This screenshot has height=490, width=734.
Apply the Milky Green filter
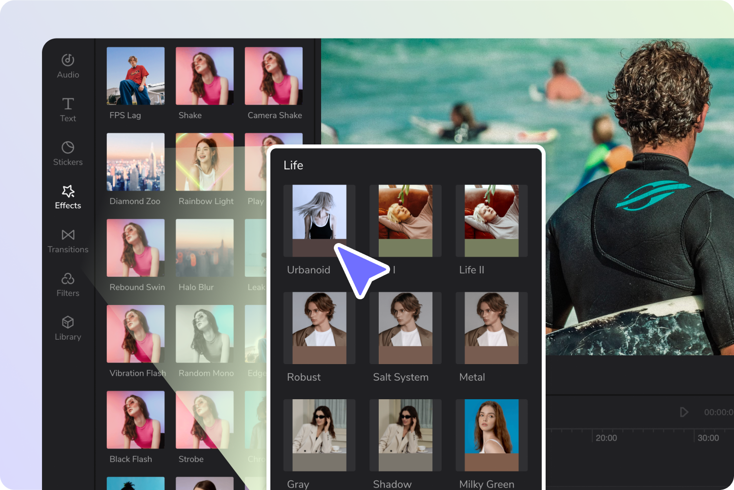(491, 435)
